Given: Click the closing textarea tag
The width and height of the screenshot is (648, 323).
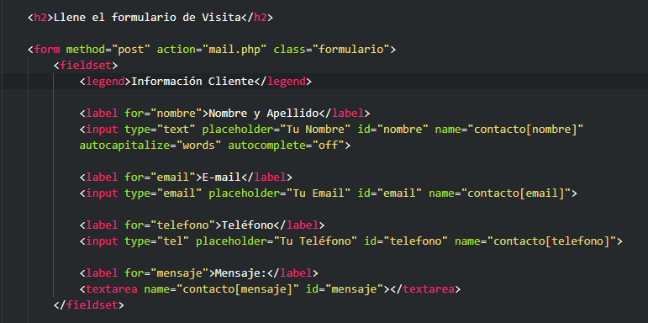Looking at the screenshot, I should (x=425, y=289).
